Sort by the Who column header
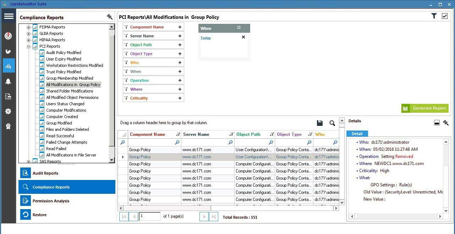This screenshot has height=234, width=455. (x=319, y=134)
